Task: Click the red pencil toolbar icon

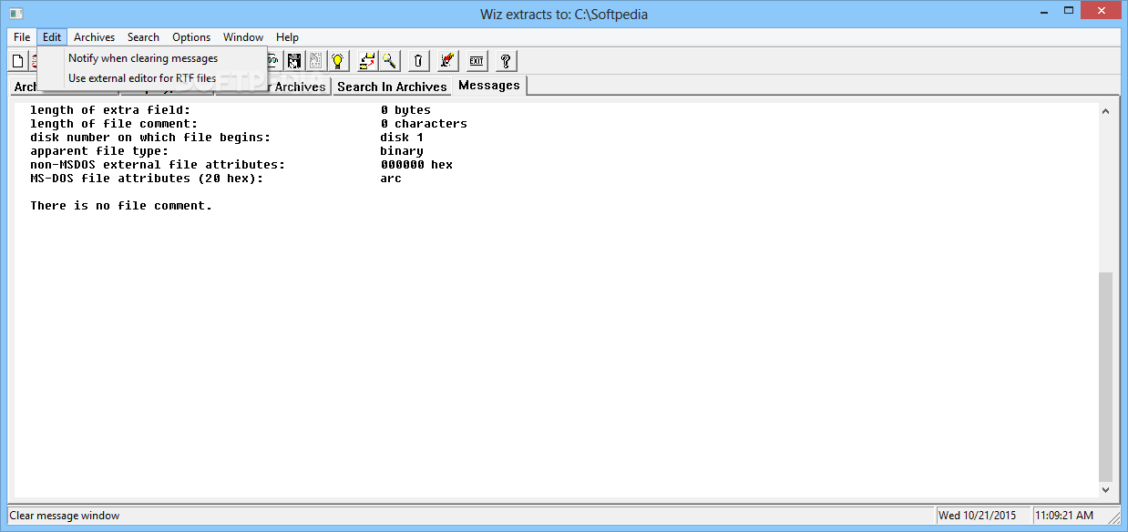Action: pyautogui.click(x=446, y=61)
